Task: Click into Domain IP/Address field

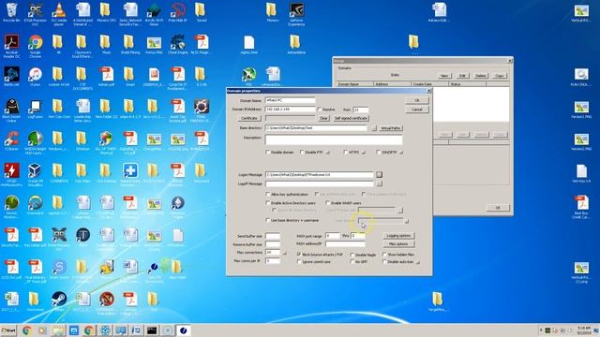Action: pyautogui.click(x=290, y=110)
